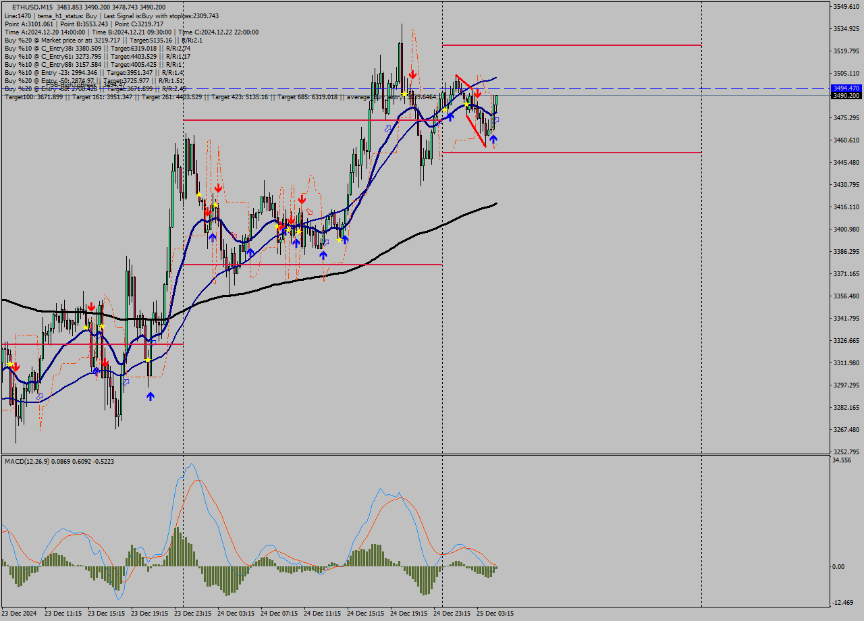Image resolution: width=864 pixels, height=621 pixels.
Task: Click the MACD scale value -12.469
Action: click(x=844, y=603)
